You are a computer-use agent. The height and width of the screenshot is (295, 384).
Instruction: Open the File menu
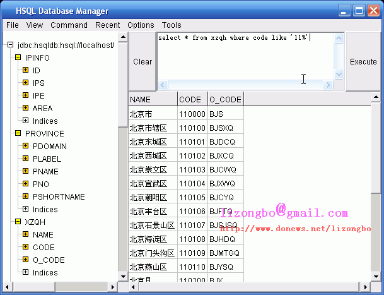pyautogui.click(x=13, y=25)
